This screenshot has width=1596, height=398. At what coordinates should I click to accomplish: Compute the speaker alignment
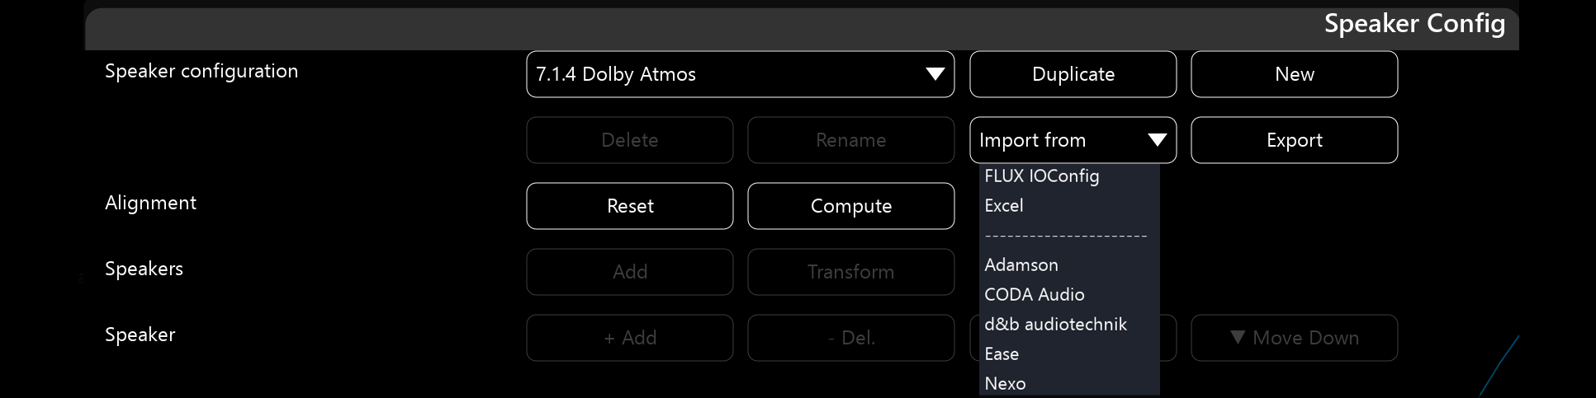click(x=850, y=206)
